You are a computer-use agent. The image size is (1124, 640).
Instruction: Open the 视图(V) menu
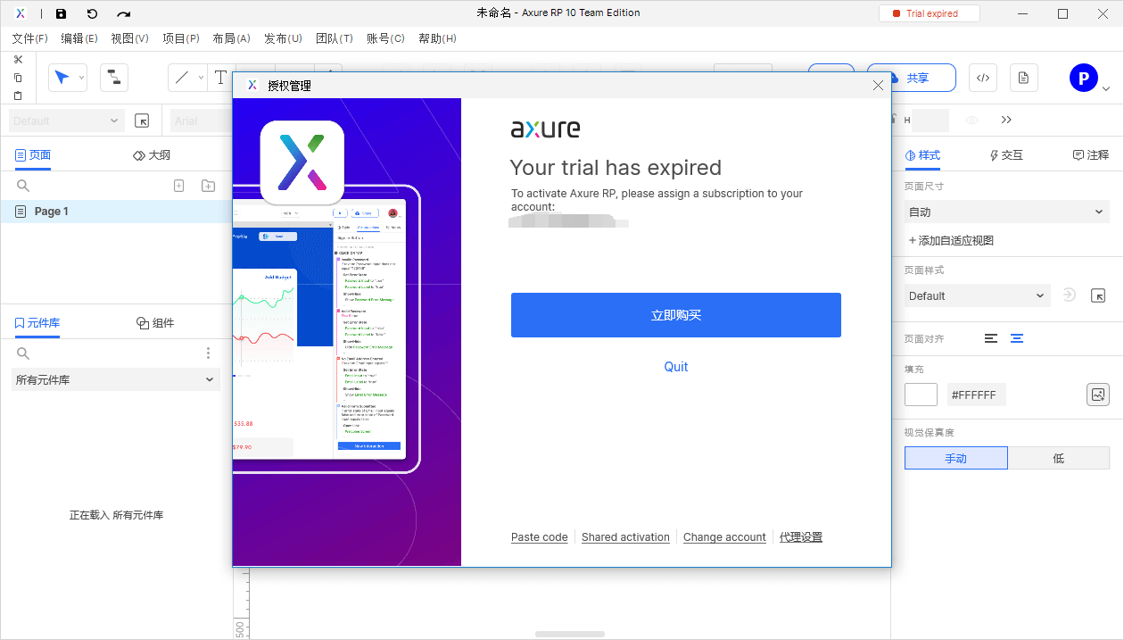130,38
